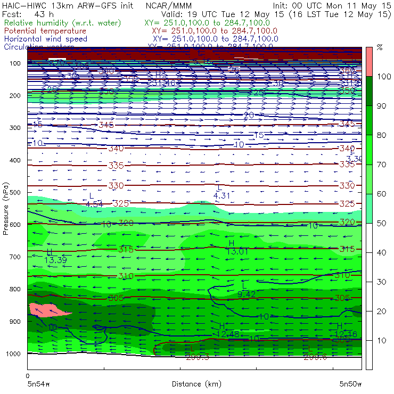Click the pink above-100% color bar swatch

click(369, 62)
